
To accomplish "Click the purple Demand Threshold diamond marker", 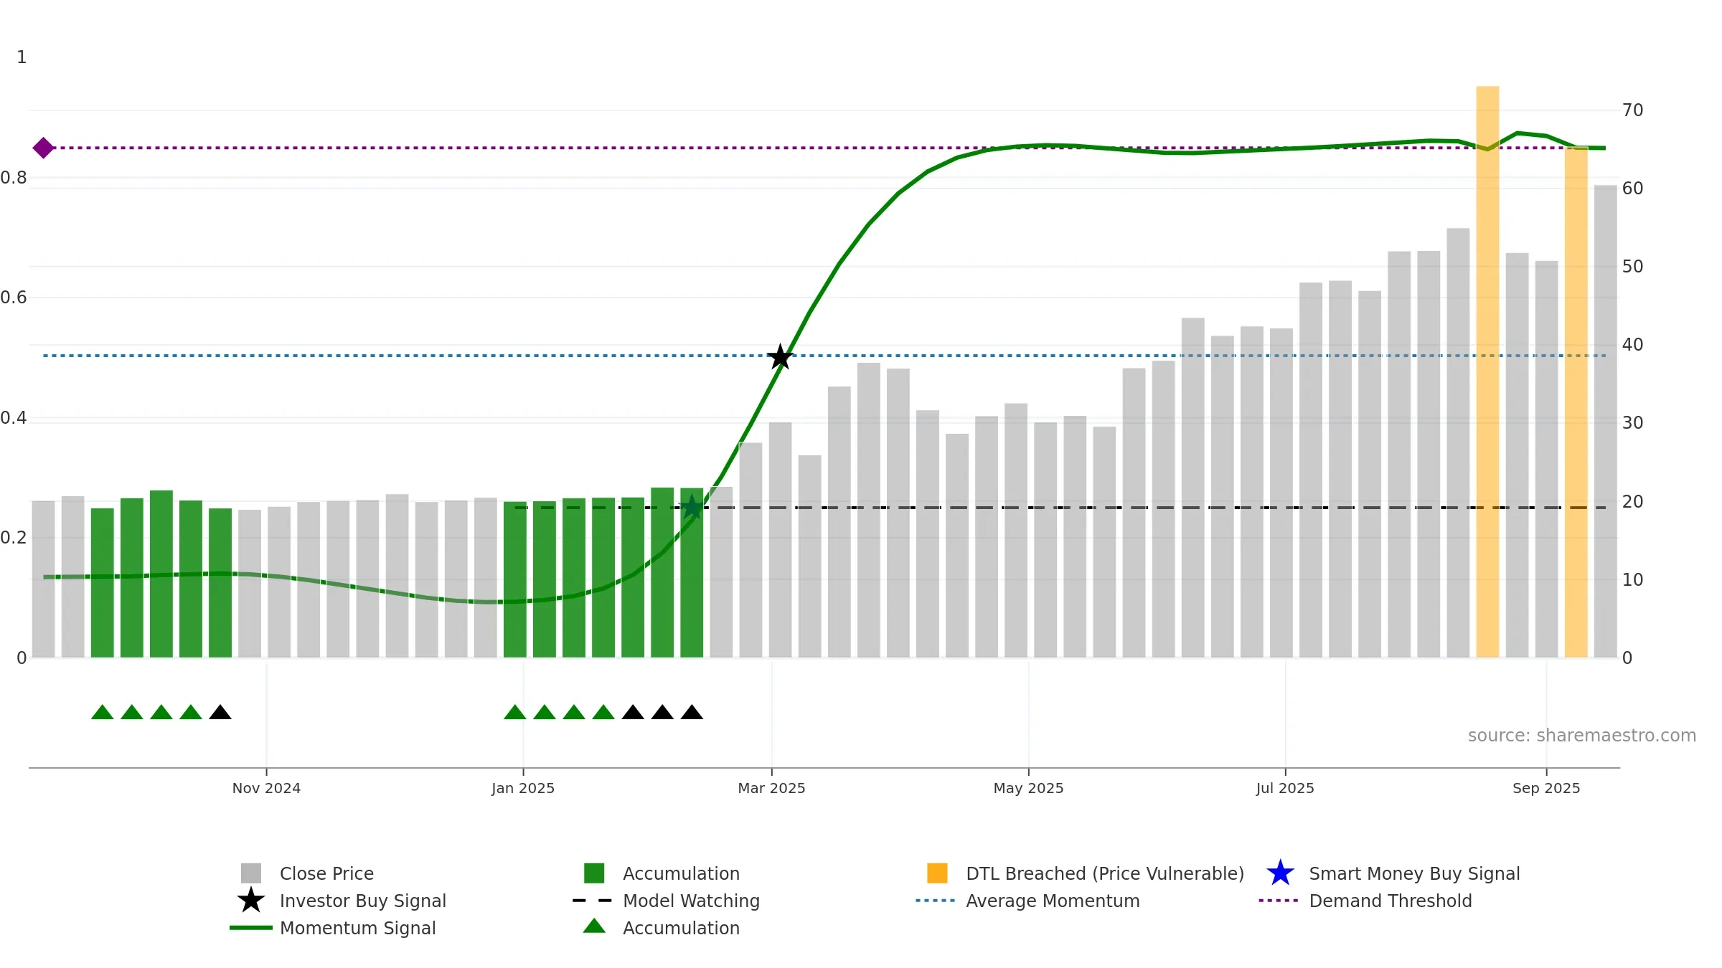I will point(43,148).
